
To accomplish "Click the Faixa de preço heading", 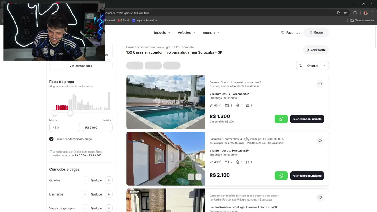I will pyautogui.click(x=62, y=82).
